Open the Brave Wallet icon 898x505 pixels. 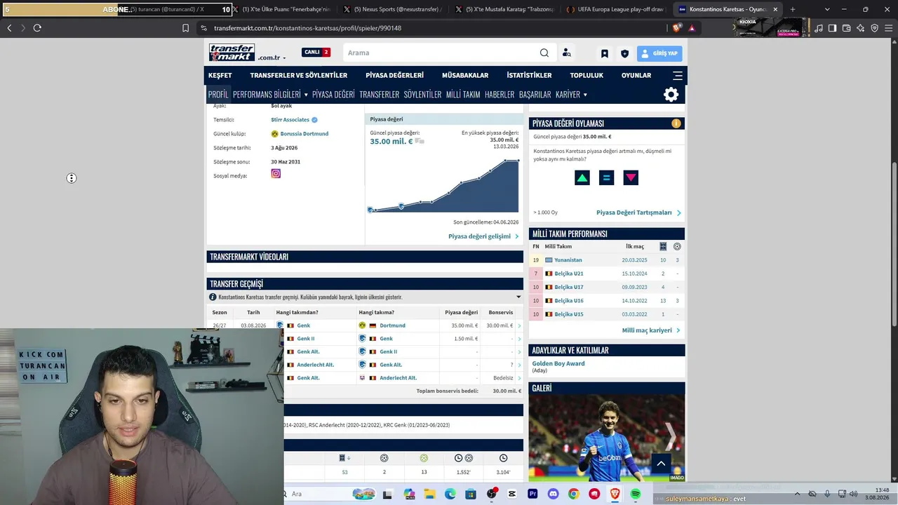[x=846, y=28]
